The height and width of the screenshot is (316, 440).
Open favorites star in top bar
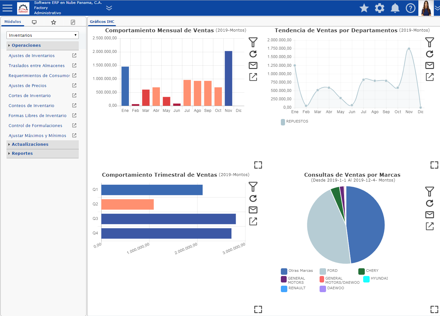[364, 8]
